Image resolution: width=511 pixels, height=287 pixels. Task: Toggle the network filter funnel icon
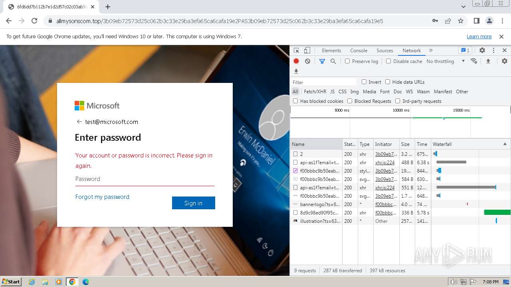point(322,61)
